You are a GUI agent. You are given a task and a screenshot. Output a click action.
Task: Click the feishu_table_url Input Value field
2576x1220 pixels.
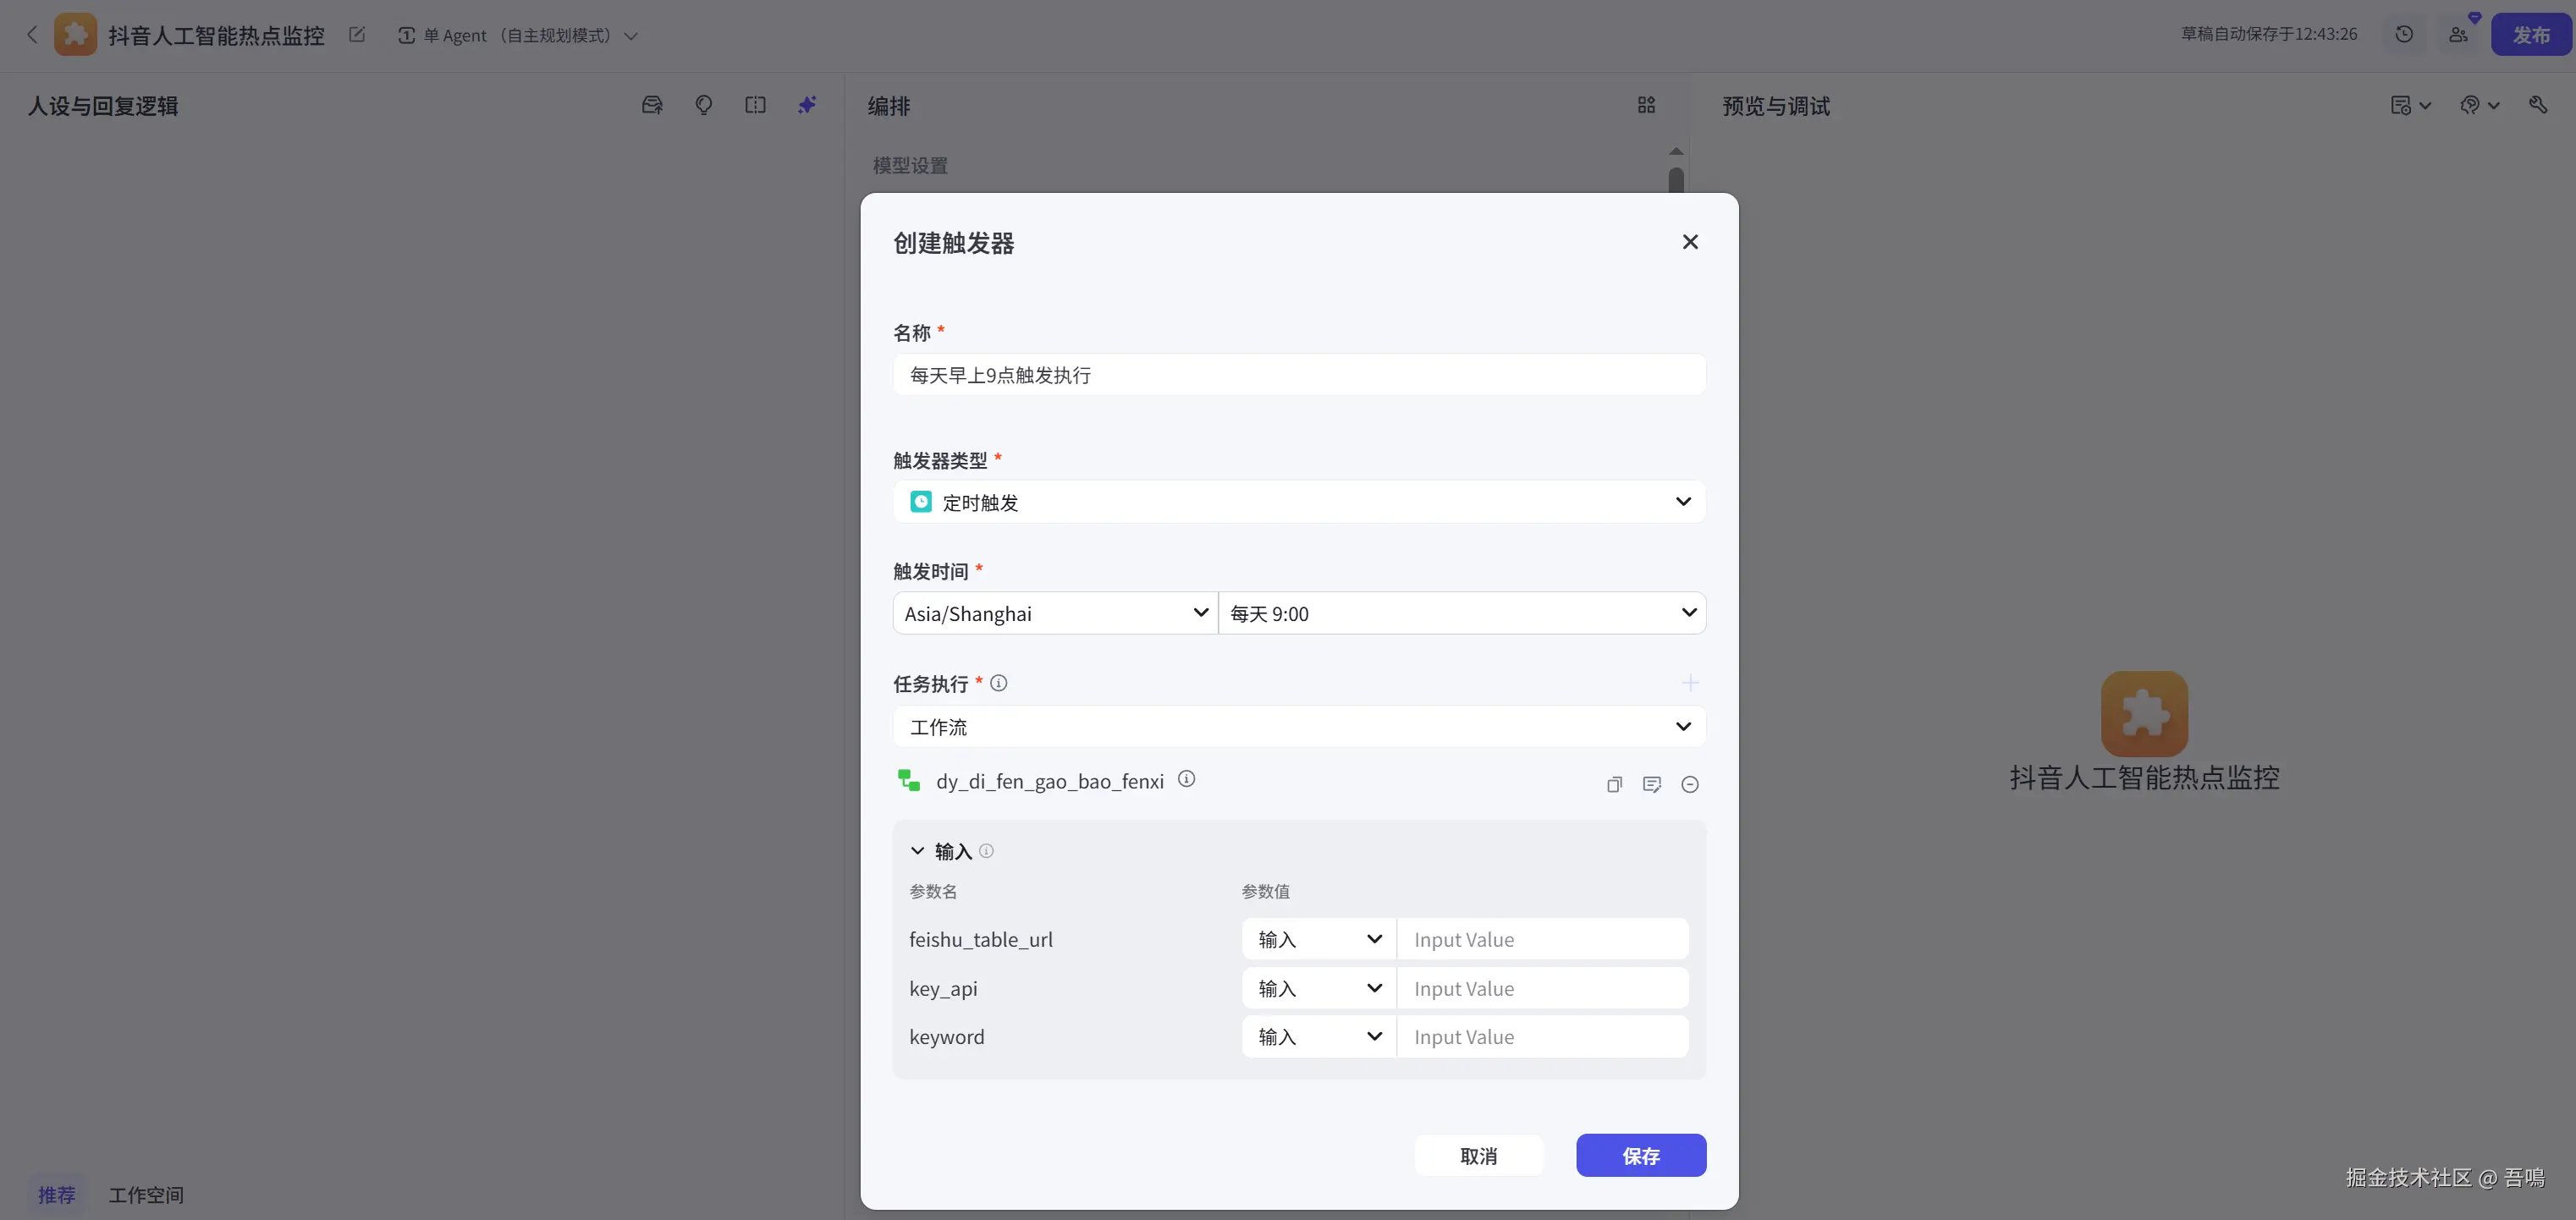[x=1543, y=939]
